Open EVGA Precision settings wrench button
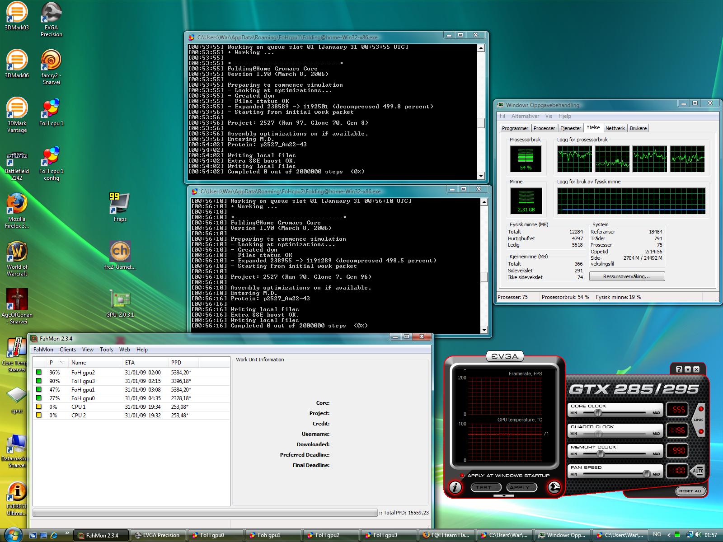Image resolution: width=723 pixels, height=542 pixels. [554, 487]
